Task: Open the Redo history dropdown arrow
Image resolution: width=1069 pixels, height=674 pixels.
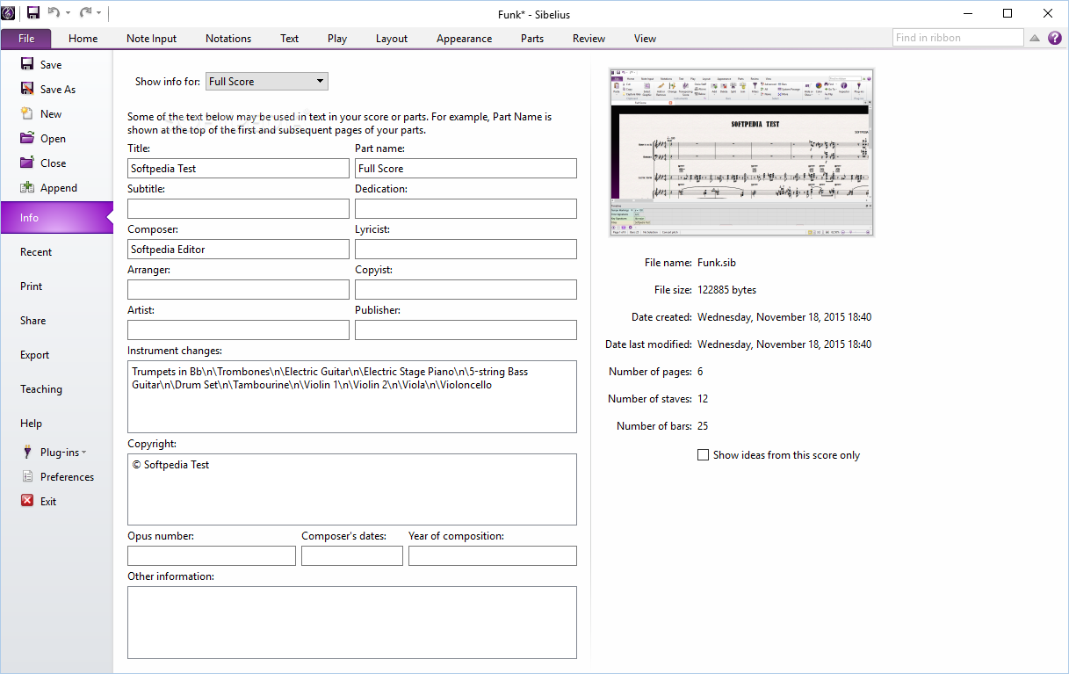Action: click(x=98, y=13)
